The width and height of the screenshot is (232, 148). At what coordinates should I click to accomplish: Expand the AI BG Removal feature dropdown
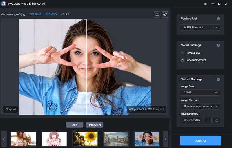click(x=200, y=27)
